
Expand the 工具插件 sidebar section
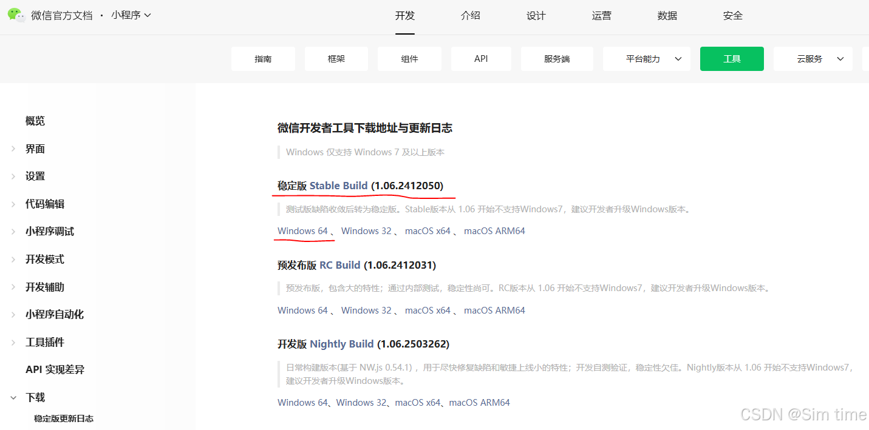click(x=45, y=343)
